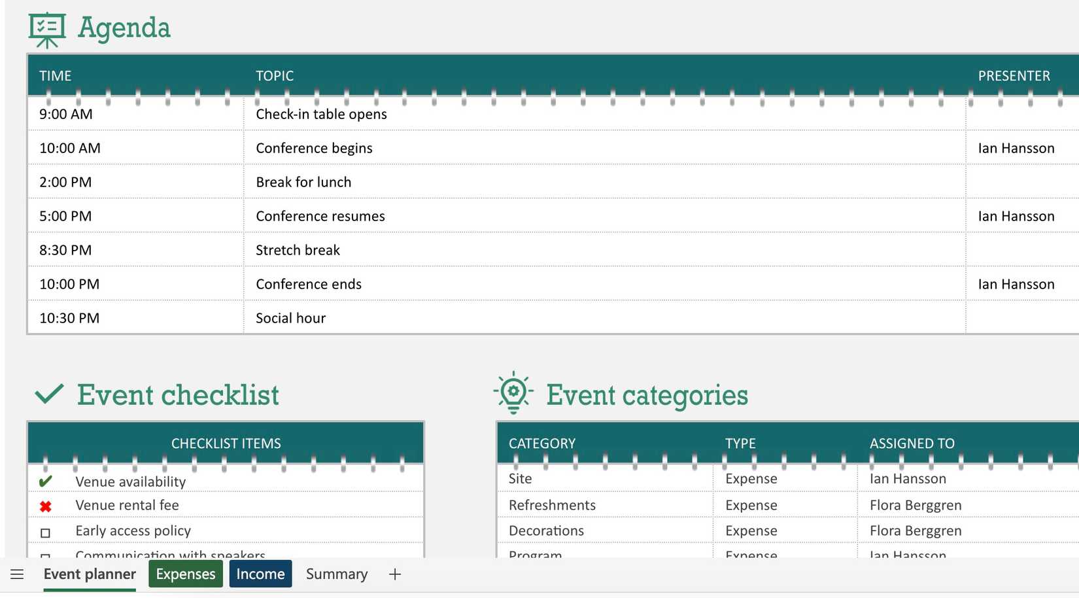
Task: Open the sheet list hamburger icon
Action: (16, 574)
